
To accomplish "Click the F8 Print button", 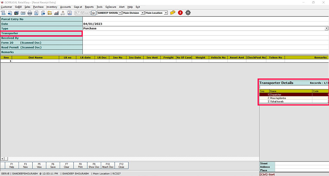I will (x=80, y=165).
